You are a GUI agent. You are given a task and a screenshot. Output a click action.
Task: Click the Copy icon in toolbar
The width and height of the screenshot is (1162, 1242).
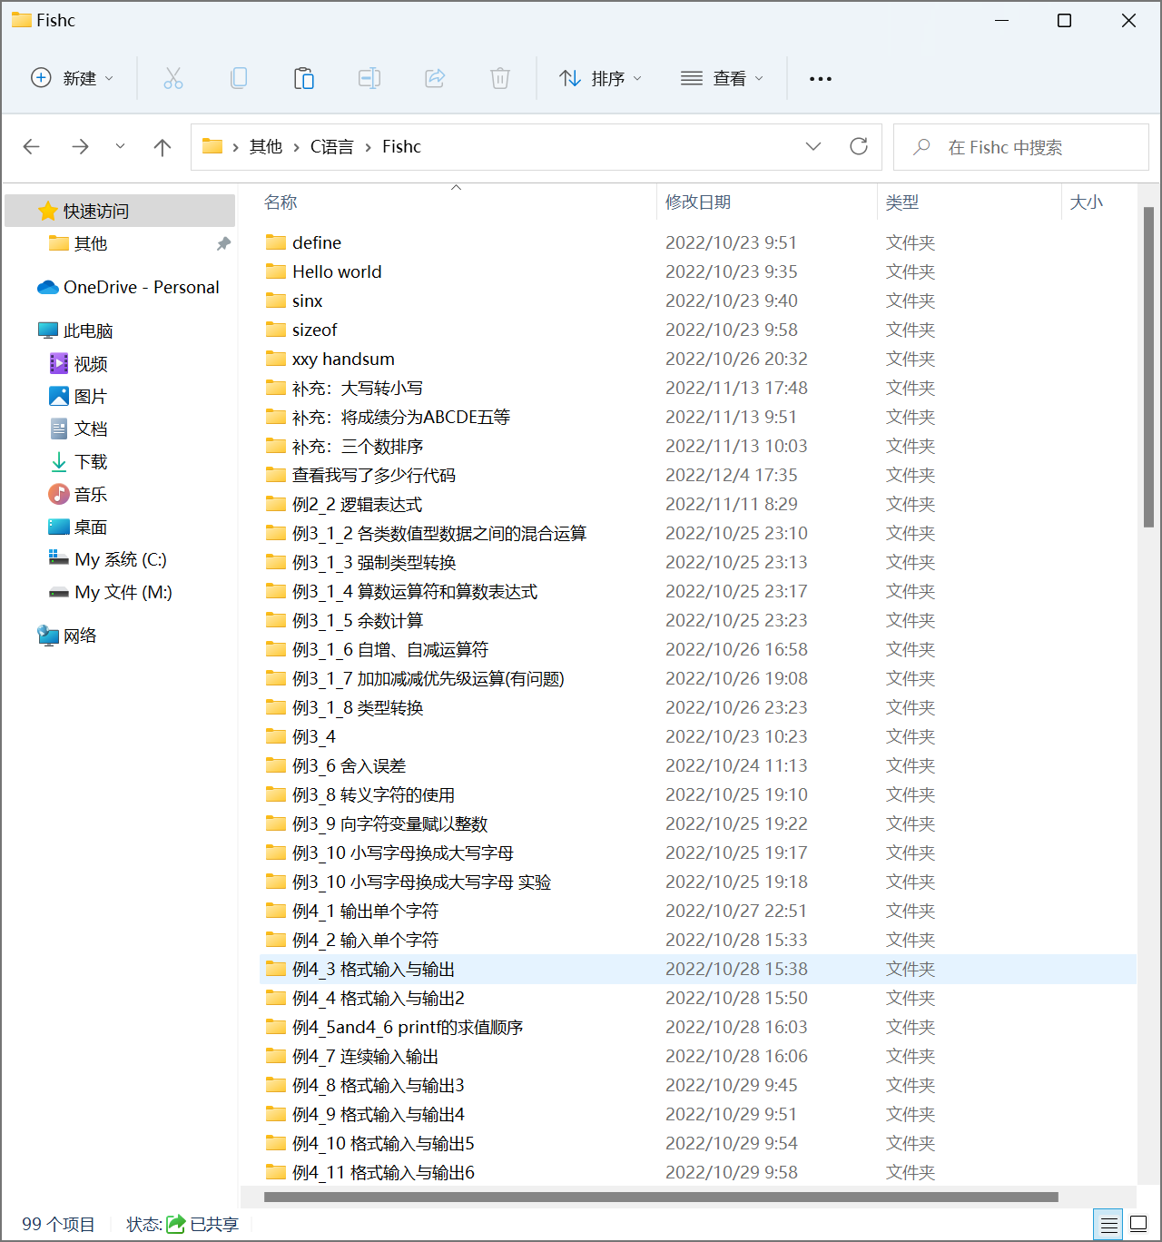[x=239, y=79]
